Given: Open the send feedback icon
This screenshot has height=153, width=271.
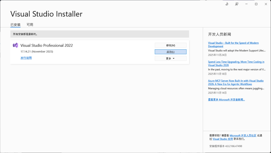Looking at the screenshot, I should click(x=237, y=4).
